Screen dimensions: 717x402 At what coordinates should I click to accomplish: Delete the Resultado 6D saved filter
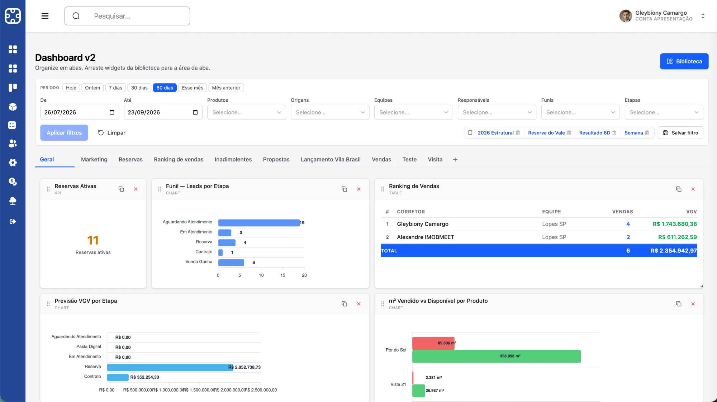[x=614, y=133]
